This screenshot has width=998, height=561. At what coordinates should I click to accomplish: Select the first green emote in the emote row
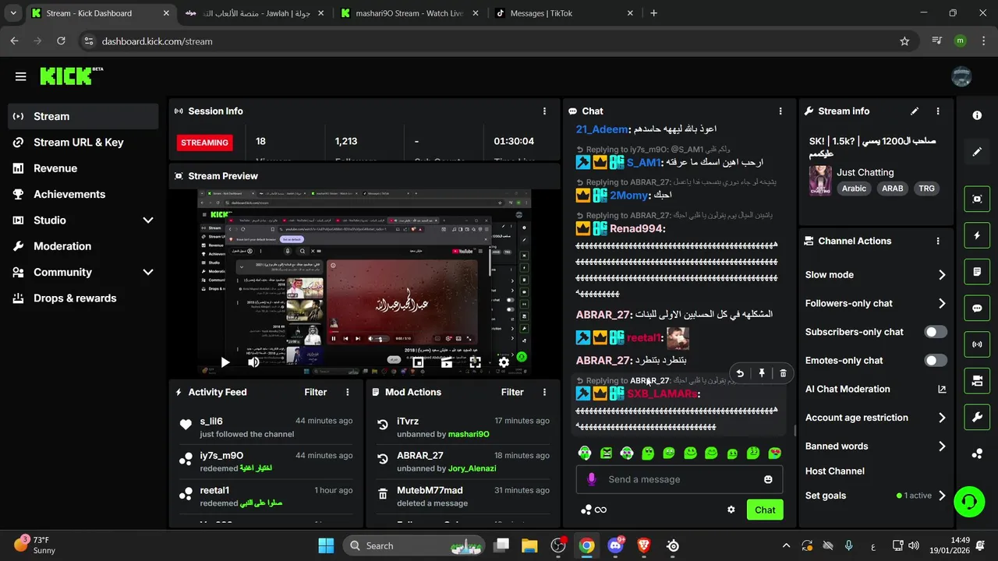pyautogui.click(x=585, y=453)
